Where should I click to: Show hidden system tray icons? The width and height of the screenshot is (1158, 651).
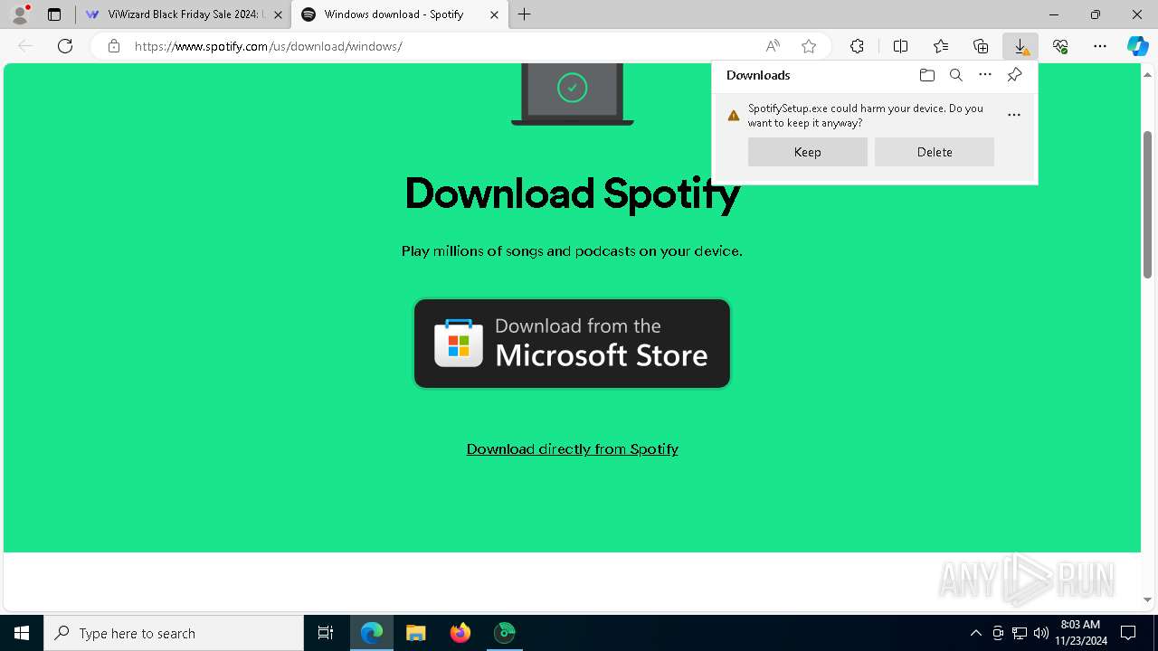click(975, 633)
